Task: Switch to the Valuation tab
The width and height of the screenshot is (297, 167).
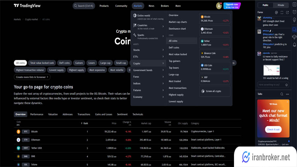Action: 53,114
